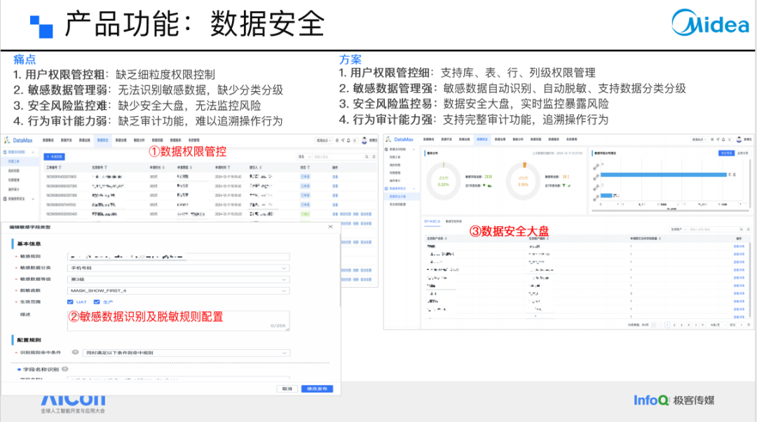757x422 pixels.
Task: Toggle the 生产 checkbox
Action: tap(97, 302)
